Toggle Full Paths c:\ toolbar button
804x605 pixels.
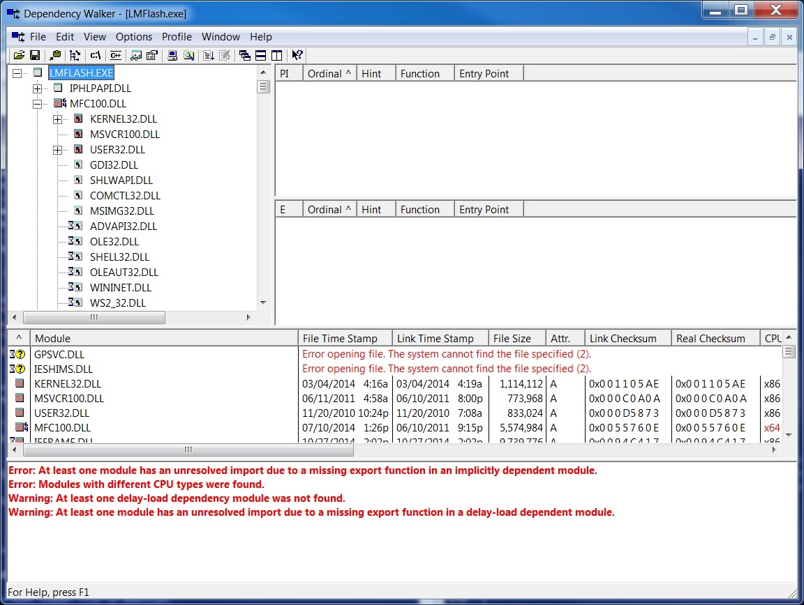click(x=96, y=55)
